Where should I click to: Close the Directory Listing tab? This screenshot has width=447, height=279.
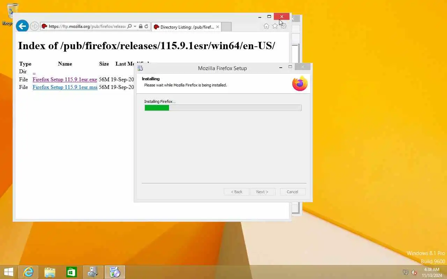pos(218,27)
